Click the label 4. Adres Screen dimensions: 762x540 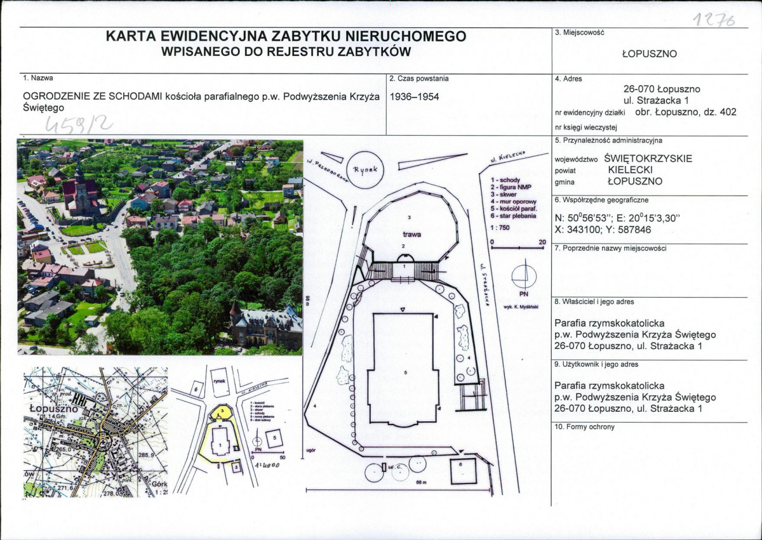point(568,79)
